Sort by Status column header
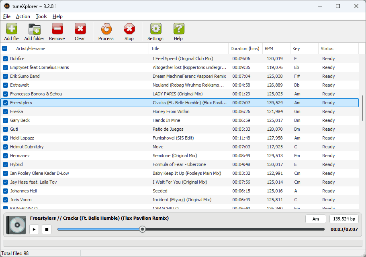 pos(338,49)
